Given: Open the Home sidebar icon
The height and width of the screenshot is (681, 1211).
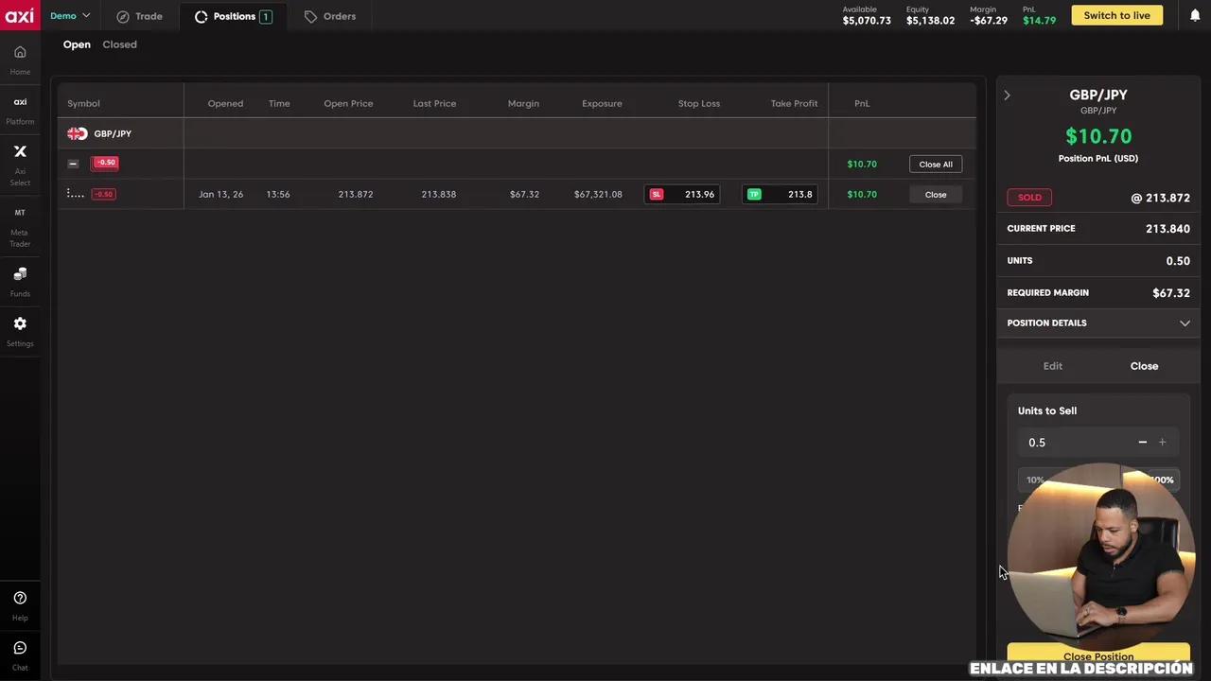Looking at the screenshot, I should [20, 53].
